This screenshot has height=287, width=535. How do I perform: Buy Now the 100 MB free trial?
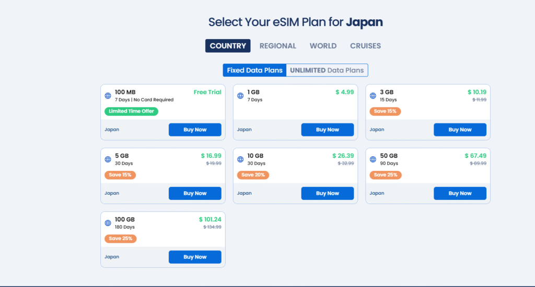click(195, 130)
